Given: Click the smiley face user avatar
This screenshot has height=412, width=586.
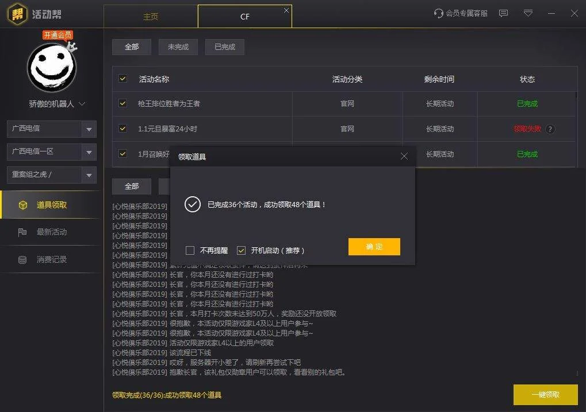Looking at the screenshot, I should coord(52,68).
